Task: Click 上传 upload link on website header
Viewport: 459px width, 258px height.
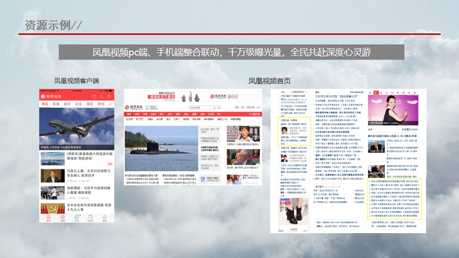Action: (258, 107)
